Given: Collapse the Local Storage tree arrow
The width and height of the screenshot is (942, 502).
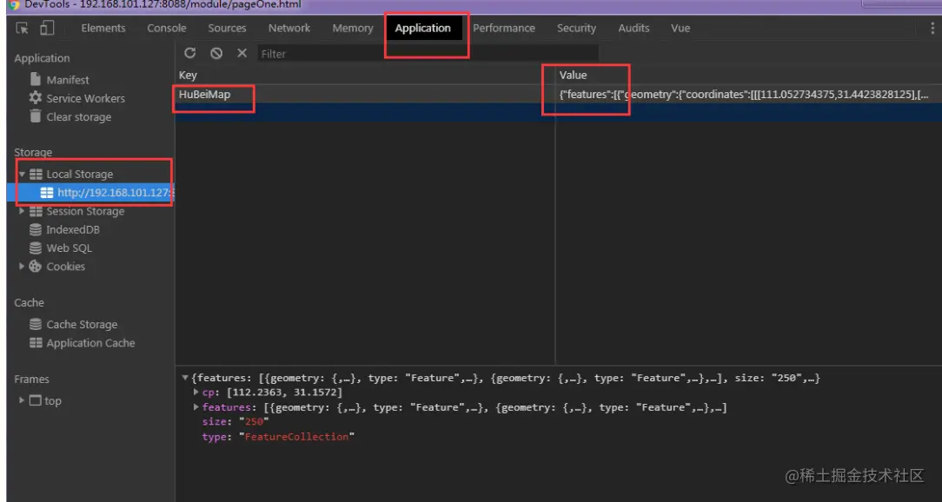Looking at the screenshot, I should (x=22, y=175).
